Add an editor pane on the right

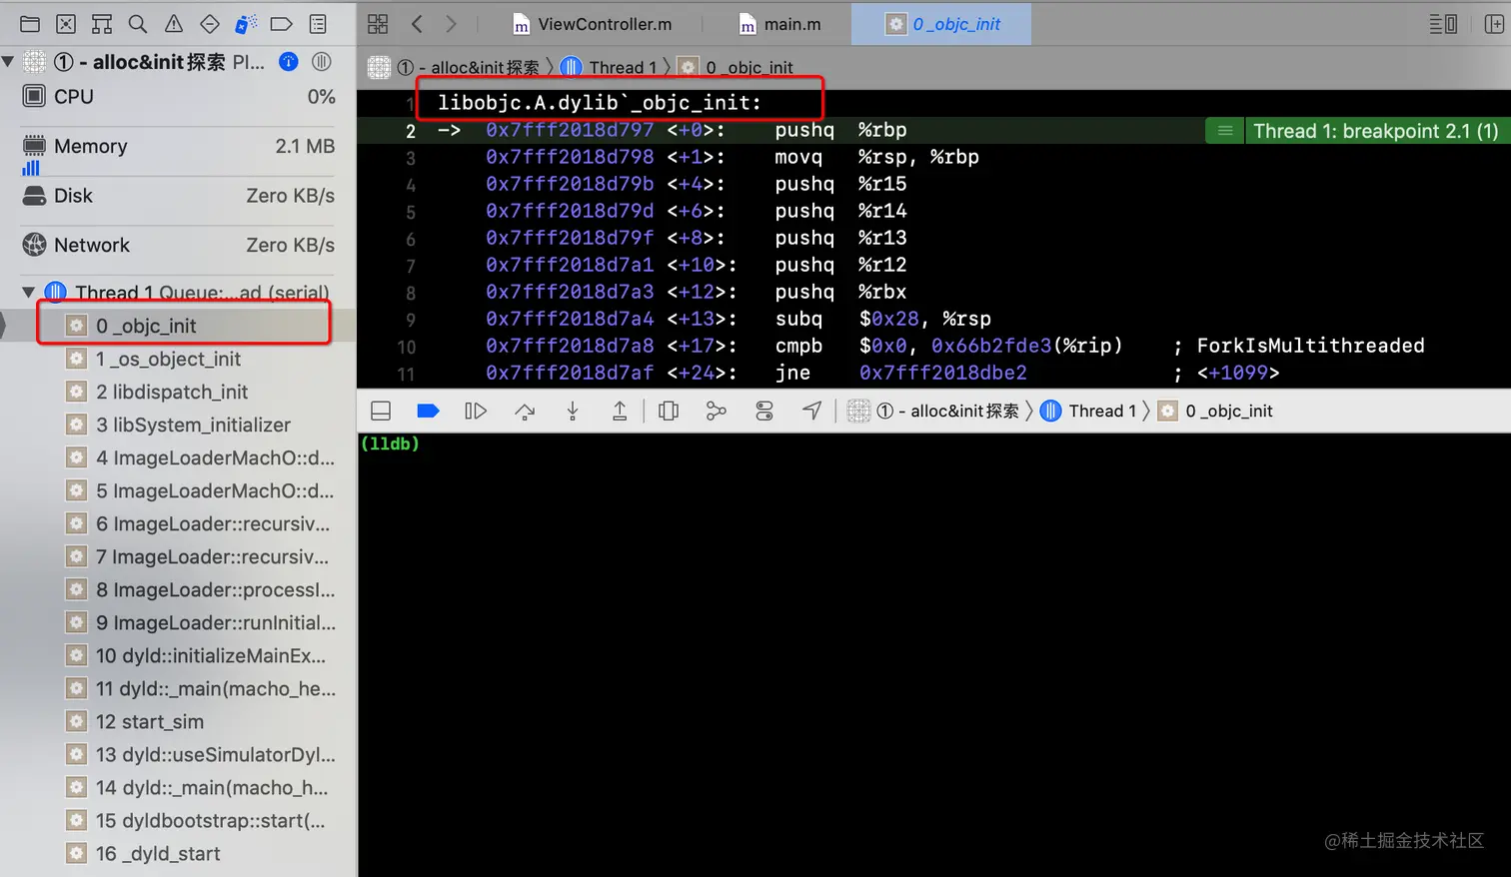click(x=1494, y=24)
